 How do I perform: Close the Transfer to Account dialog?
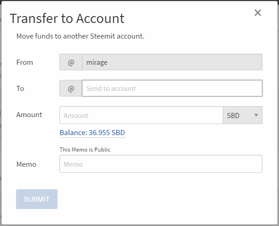point(258,13)
